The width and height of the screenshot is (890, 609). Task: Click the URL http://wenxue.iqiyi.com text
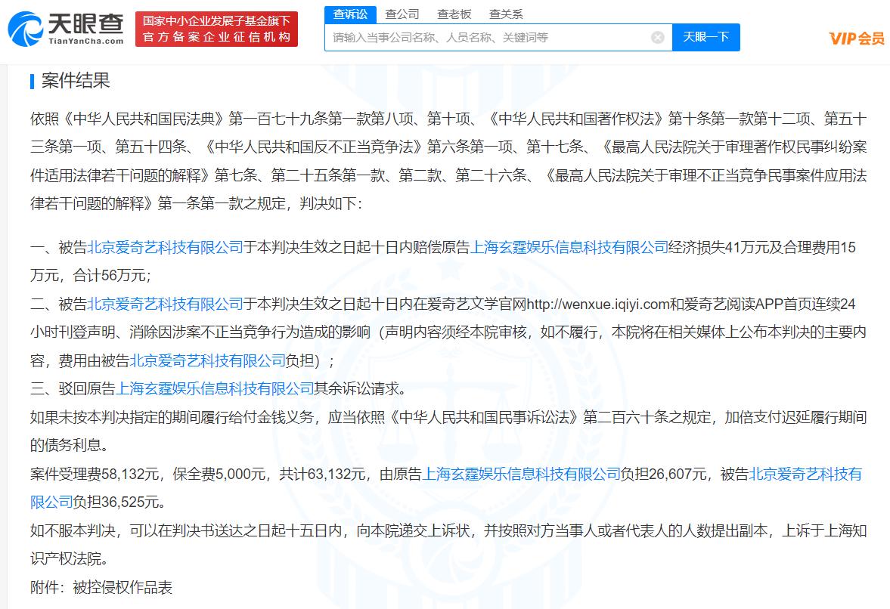598,304
